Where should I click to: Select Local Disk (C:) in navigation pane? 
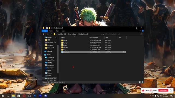51,78
